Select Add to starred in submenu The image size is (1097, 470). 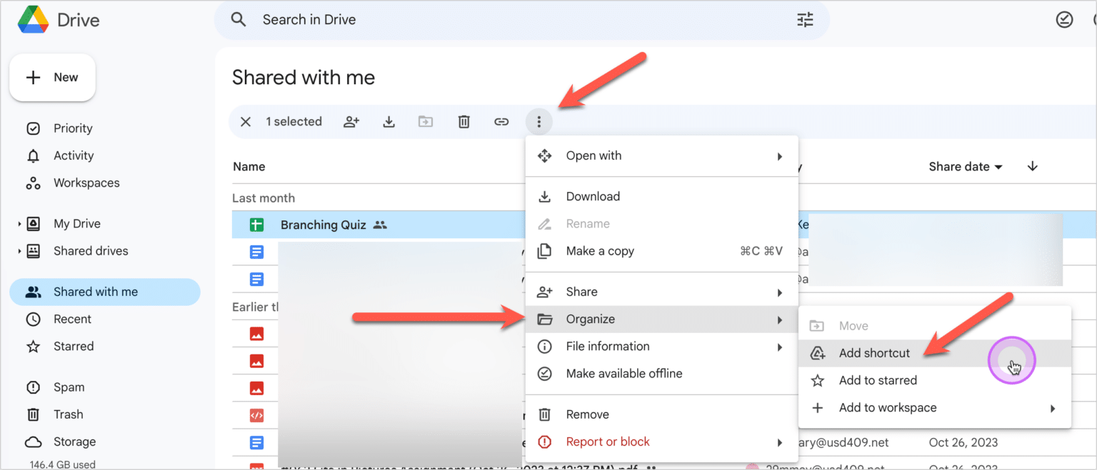click(935, 380)
